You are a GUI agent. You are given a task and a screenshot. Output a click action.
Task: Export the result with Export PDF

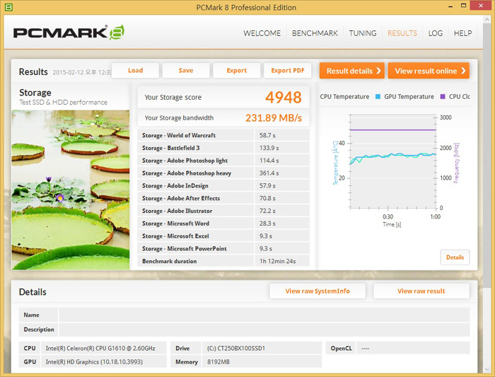(288, 71)
